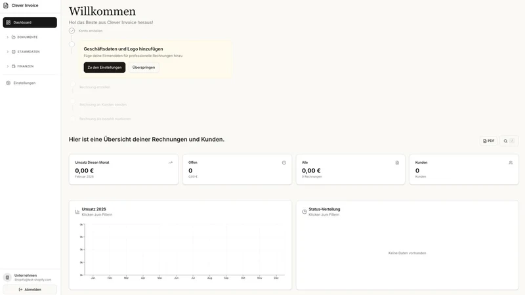
Task: Click 'Keine Daten vorhanden' text
Action: tap(407, 253)
